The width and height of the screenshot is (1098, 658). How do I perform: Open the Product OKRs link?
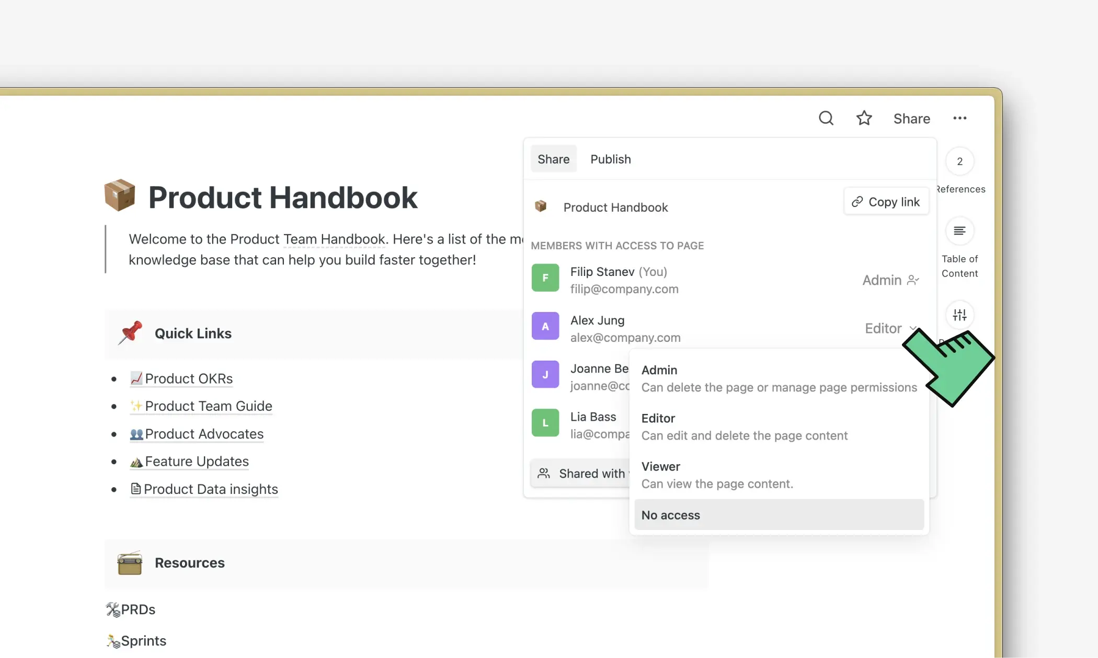(x=188, y=378)
